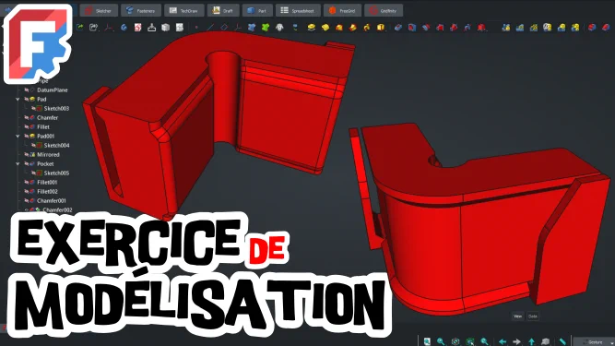Open the Gesture navigation style dropdown
615x346 pixels.
[593, 342]
